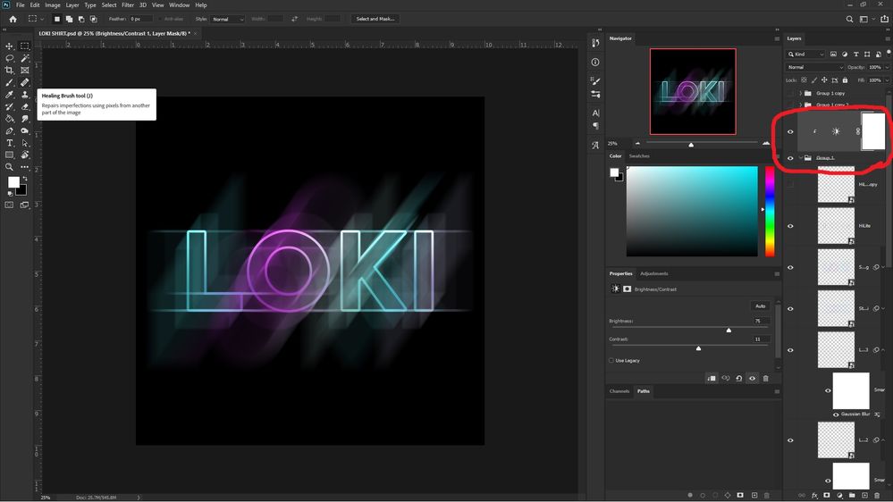This screenshot has width=893, height=502.
Task: Open the Filter menu
Action: point(128,5)
